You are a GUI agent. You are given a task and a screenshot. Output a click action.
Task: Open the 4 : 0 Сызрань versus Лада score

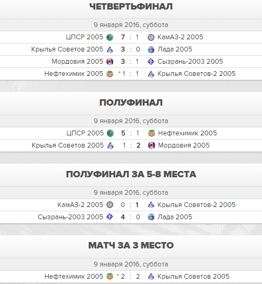coord(130,217)
